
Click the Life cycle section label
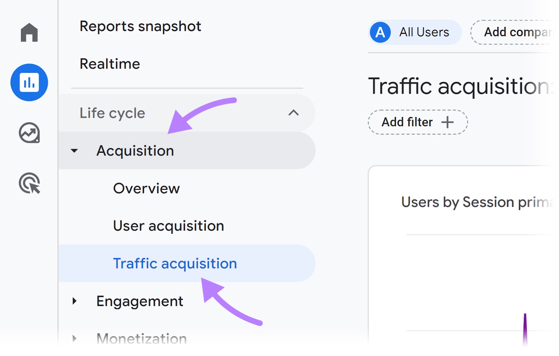[x=112, y=114]
